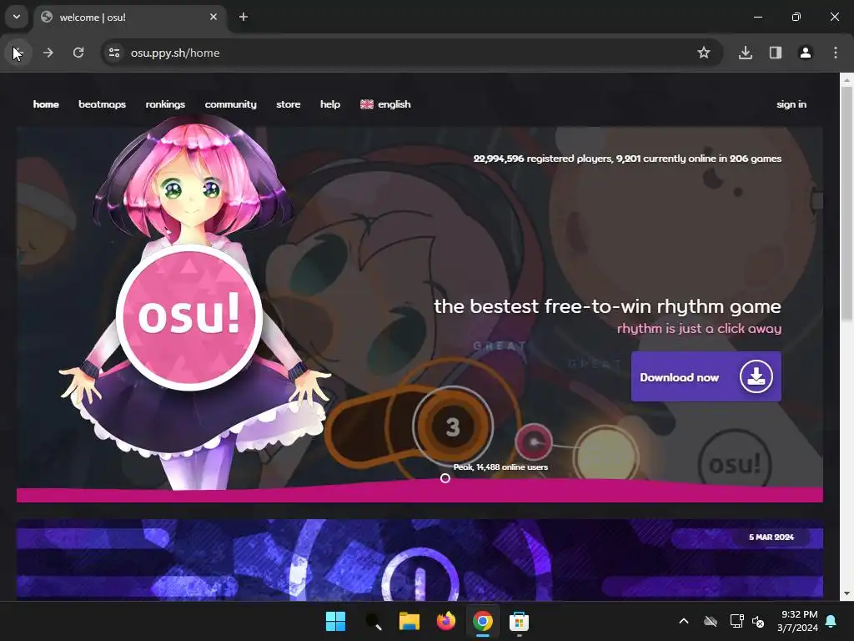Open the 5 MAR 2024 news banner
The width and height of the screenshot is (854, 641).
tap(419, 558)
